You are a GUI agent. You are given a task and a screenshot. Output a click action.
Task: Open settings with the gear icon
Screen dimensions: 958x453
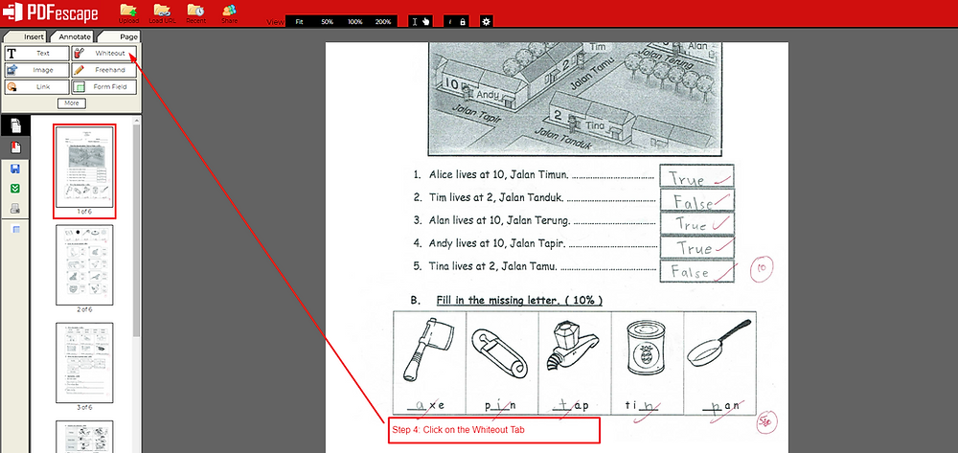point(486,21)
